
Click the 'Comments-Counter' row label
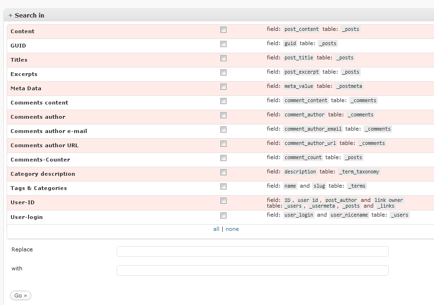click(x=40, y=160)
